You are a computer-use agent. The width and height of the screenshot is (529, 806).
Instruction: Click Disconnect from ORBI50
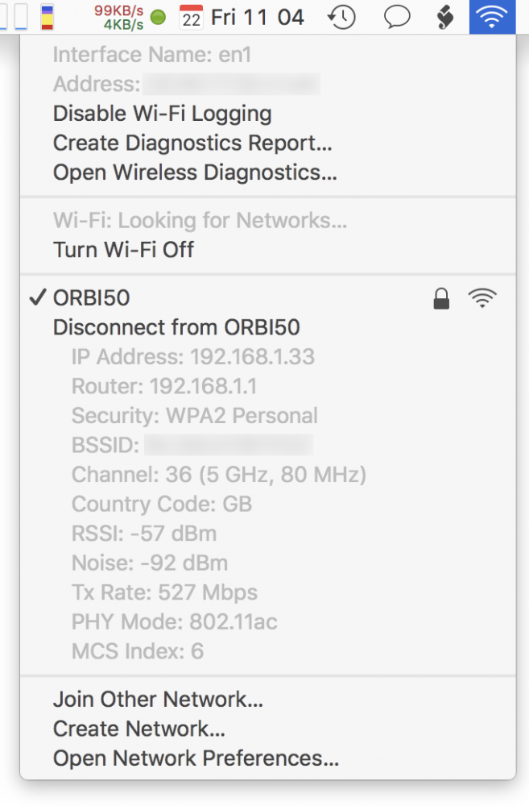pos(172,327)
